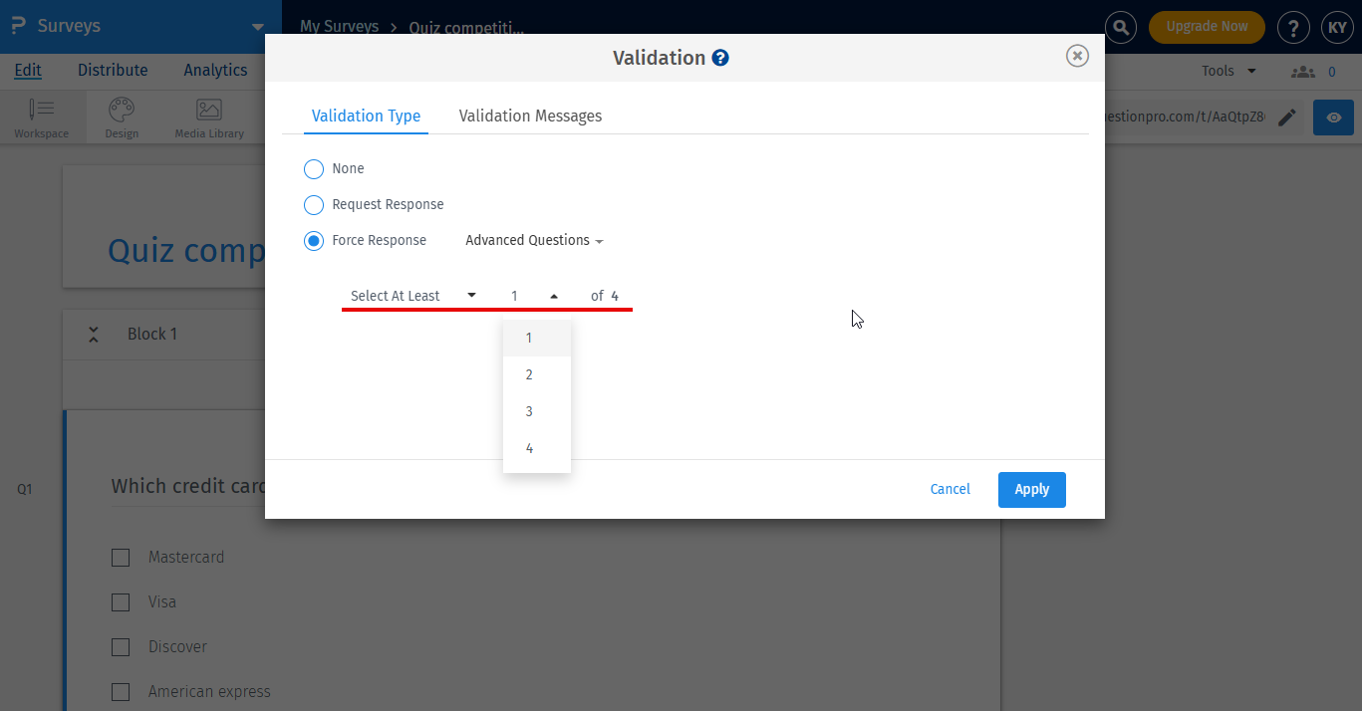Screen dimensions: 1362x711
Task: Edit the survey URL with the pencil icon
Action: coord(1286,117)
